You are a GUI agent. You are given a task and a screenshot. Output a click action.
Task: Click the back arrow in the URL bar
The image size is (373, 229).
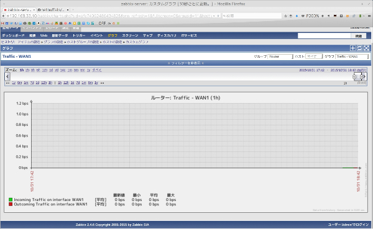[x=3, y=16]
